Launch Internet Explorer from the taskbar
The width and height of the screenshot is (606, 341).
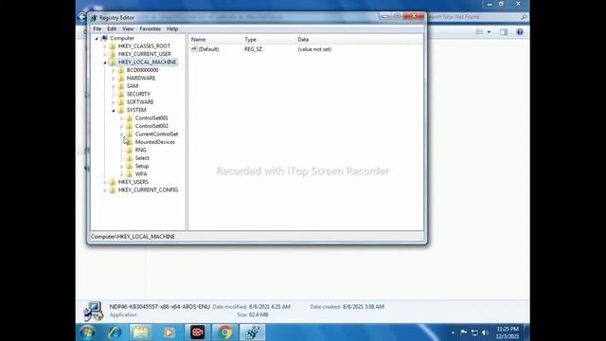coord(116,332)
